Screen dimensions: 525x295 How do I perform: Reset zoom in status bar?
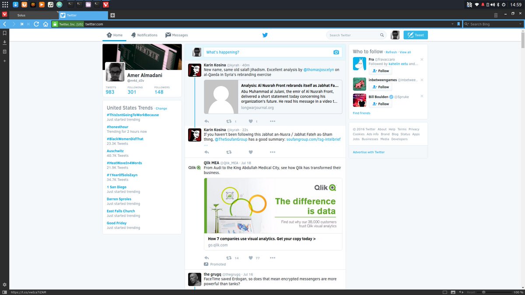point(471,292)
